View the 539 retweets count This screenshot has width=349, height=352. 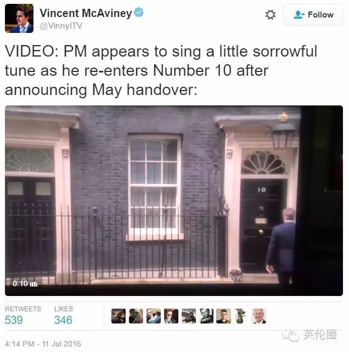(x=14, y=320)
